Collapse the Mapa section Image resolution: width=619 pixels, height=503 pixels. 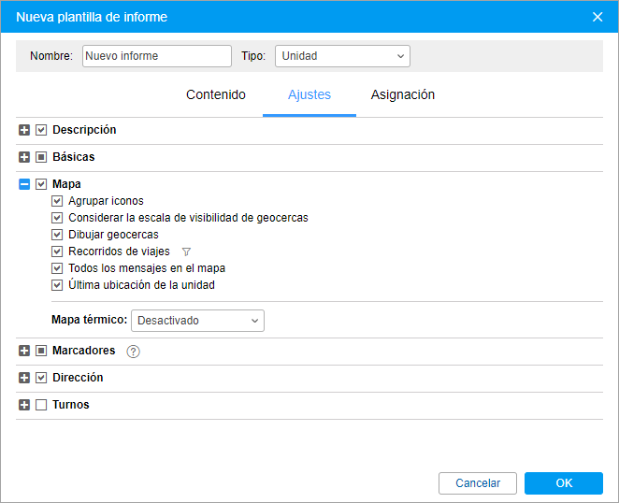(24, 184)
